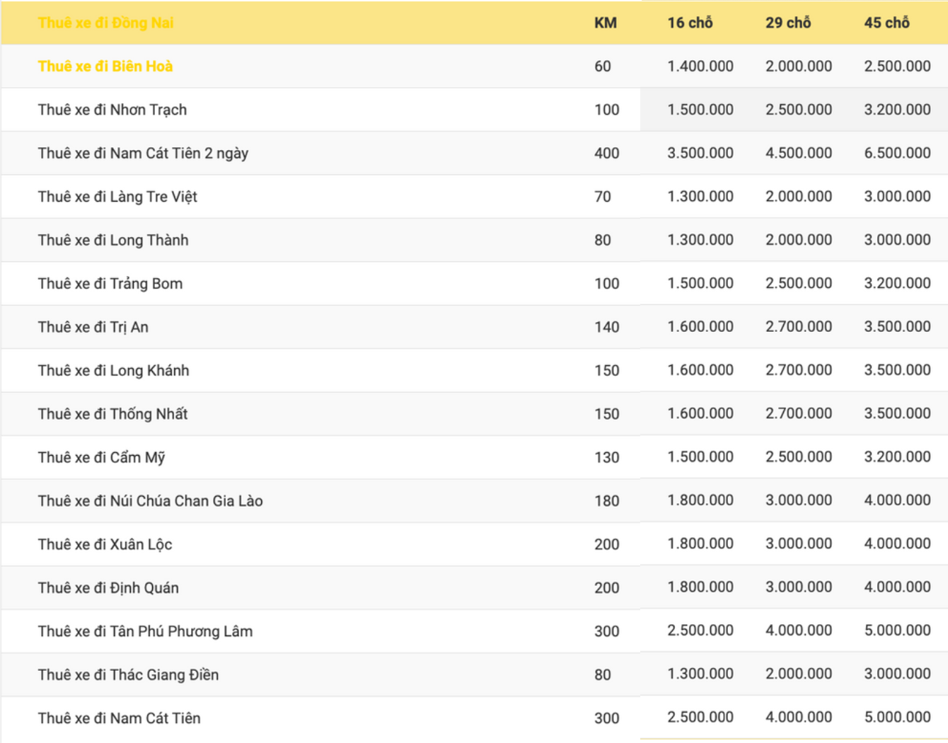The height and width of the screenshot is (743, 948).
Task: Click 'Thuê xe đi Nam Cát Tiên 2 ngày'
Action: (x=143, y=153)
